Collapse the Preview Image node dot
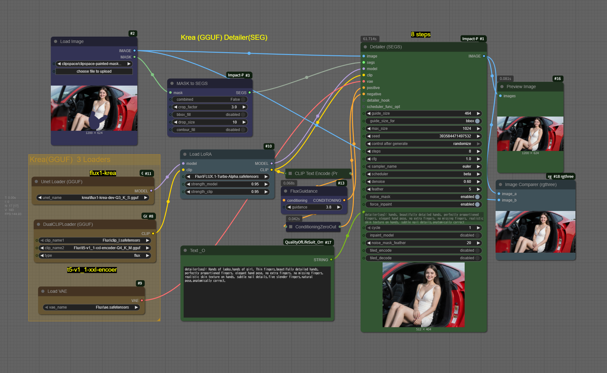The height and width of the screenshot is (373, 607). tap(502, 87)
